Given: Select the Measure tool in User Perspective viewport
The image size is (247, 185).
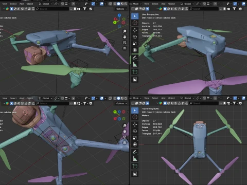Looking at the screenshot, I should [135, 64].
